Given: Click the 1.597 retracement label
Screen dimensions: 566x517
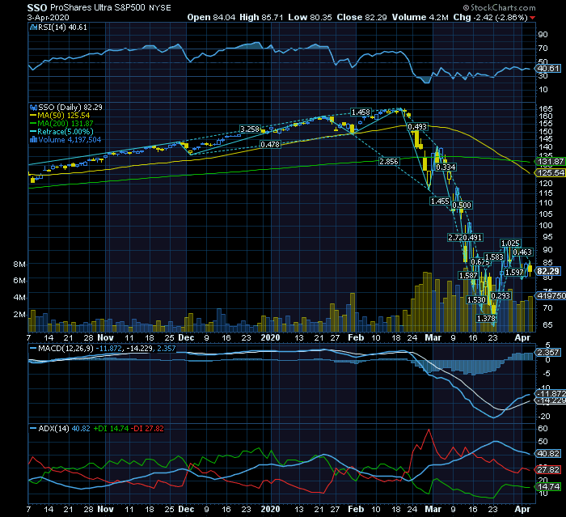Looking at the screenshot, I should tap(514, 273).
